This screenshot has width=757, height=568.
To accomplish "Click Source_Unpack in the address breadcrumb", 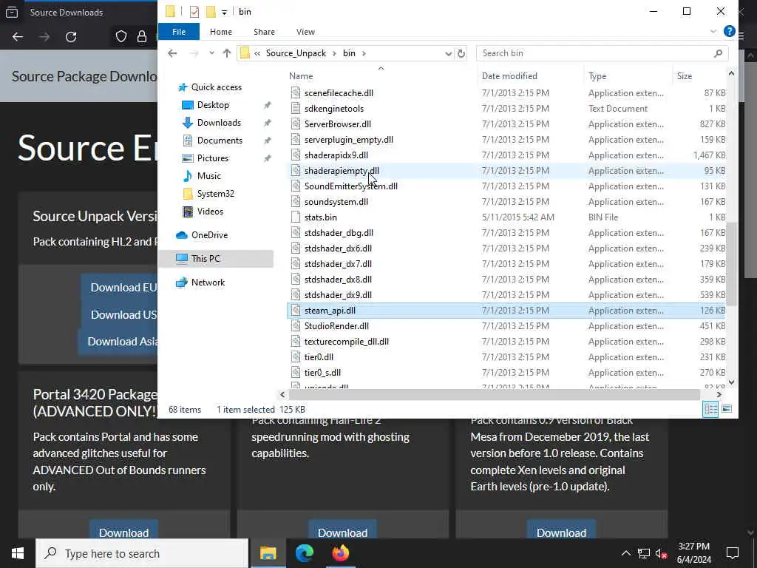I will click(296, 53).
